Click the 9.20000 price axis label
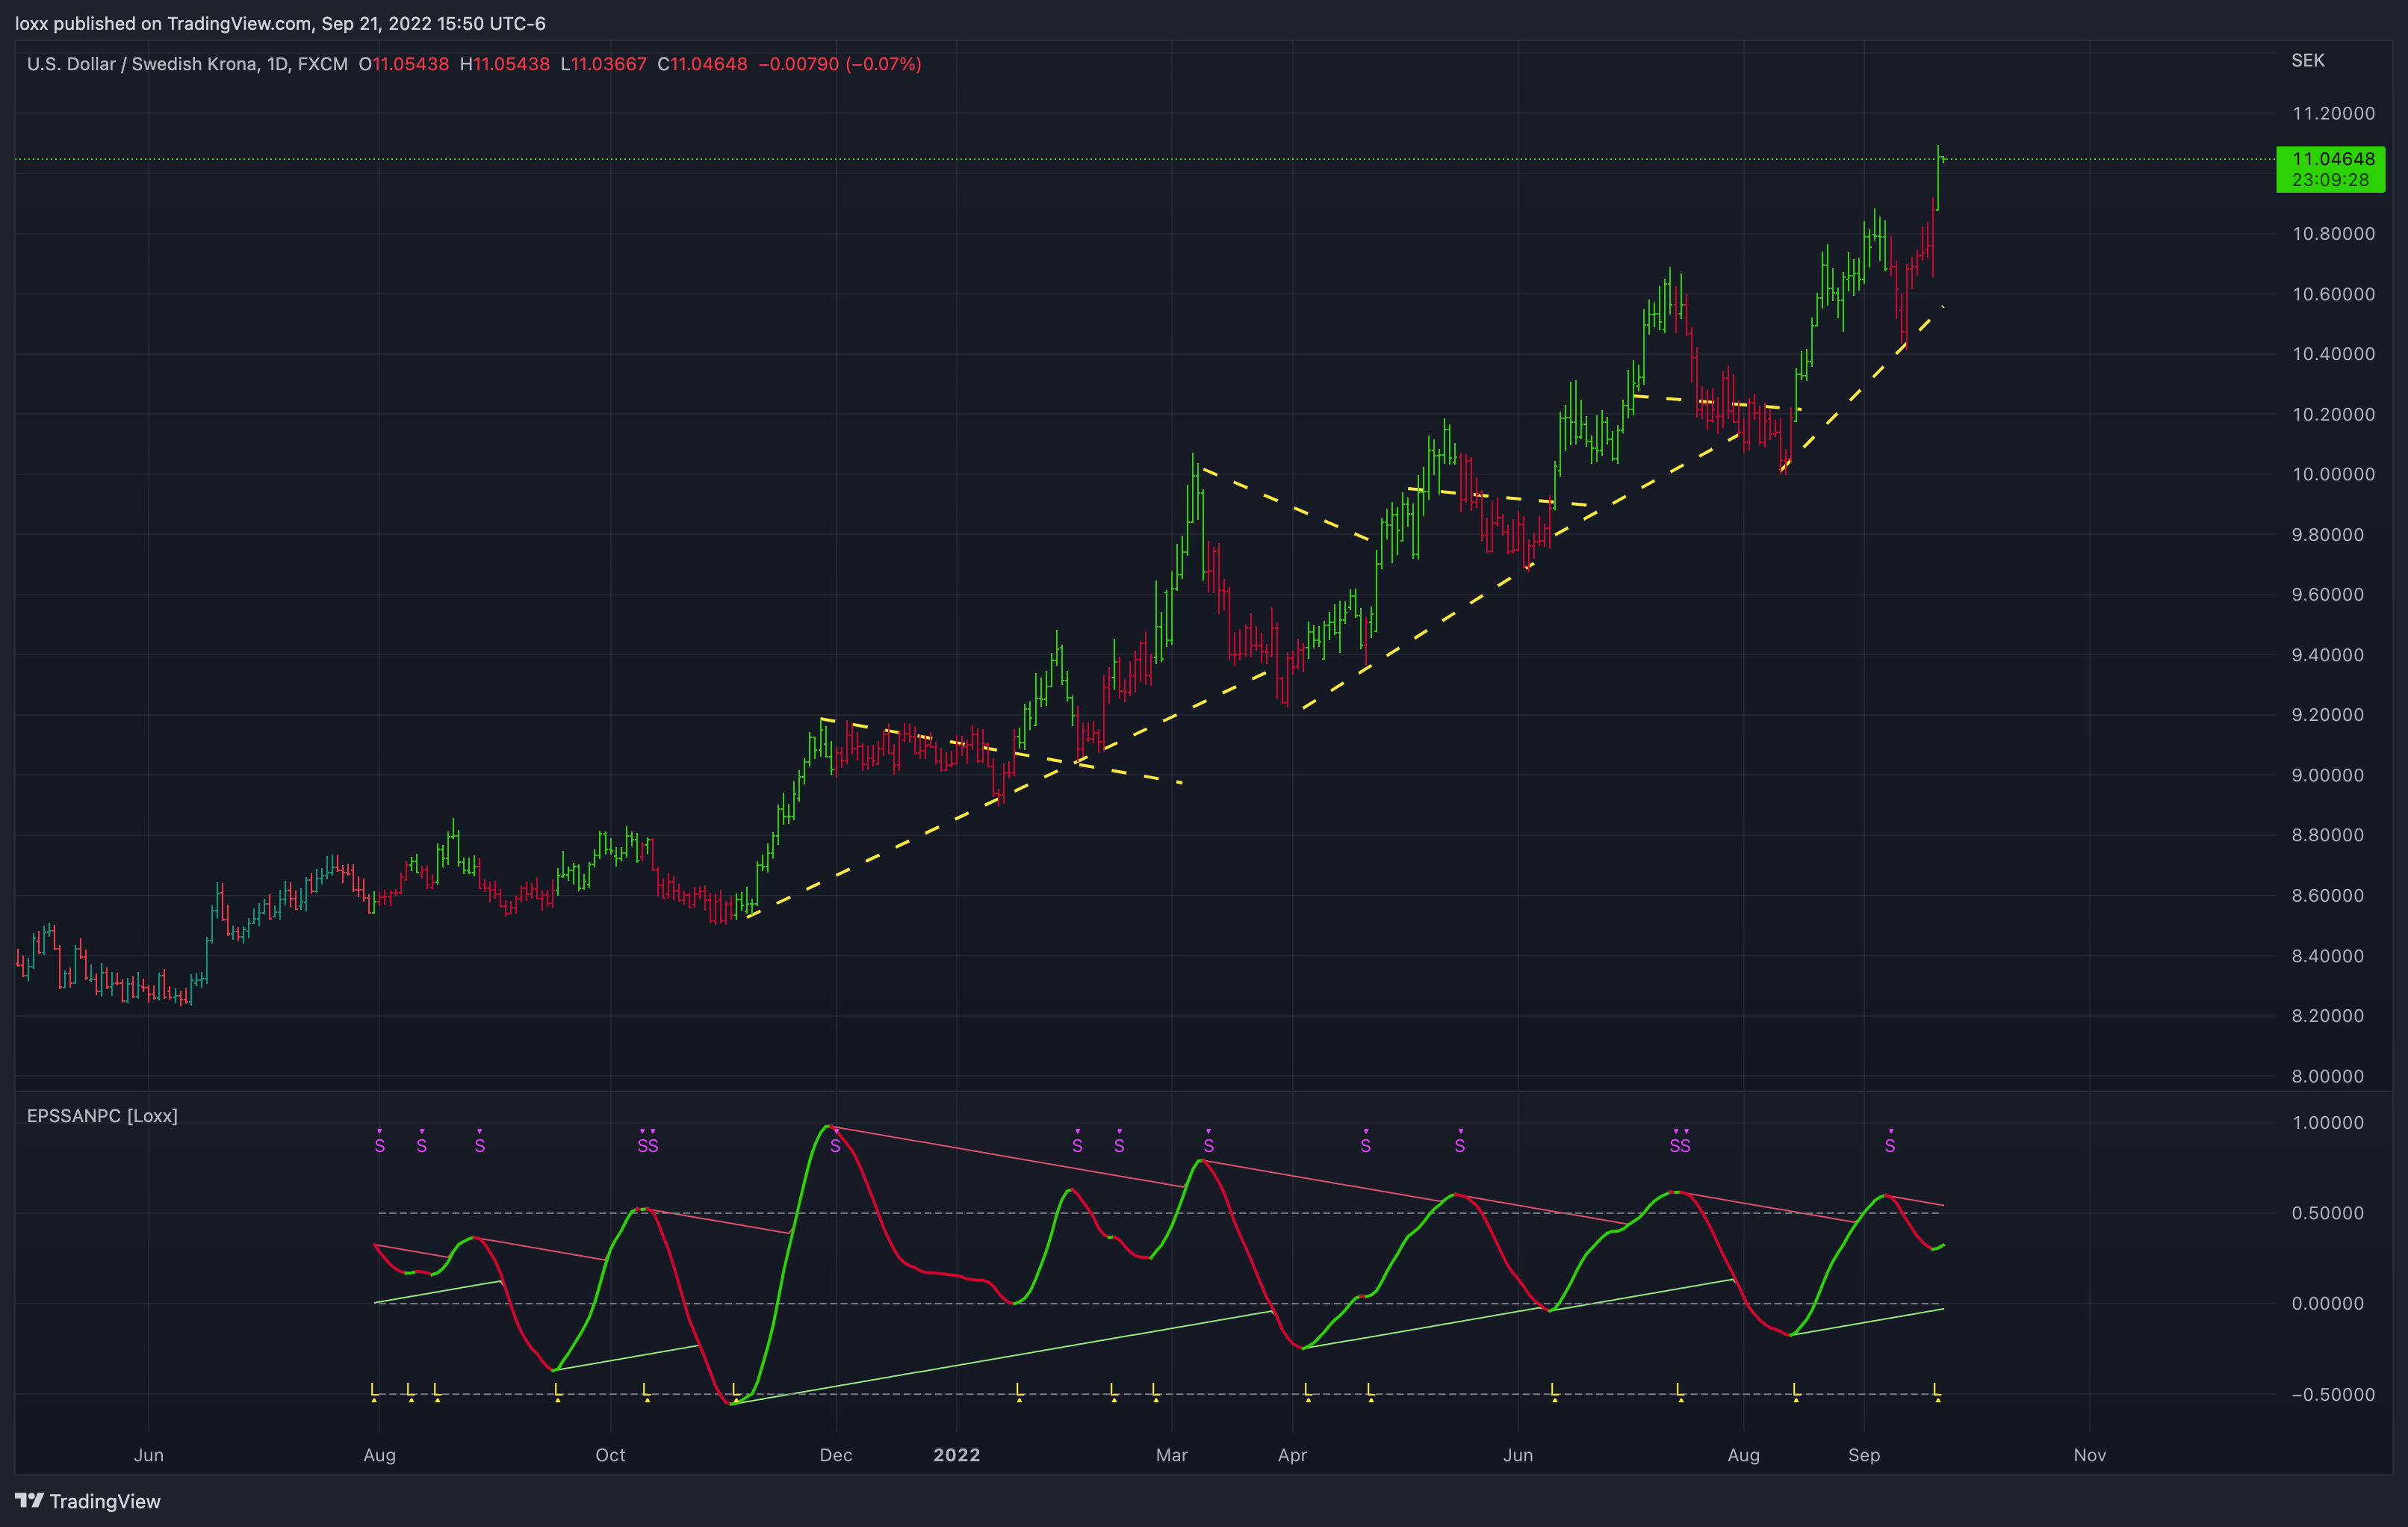 [2328, 715]
